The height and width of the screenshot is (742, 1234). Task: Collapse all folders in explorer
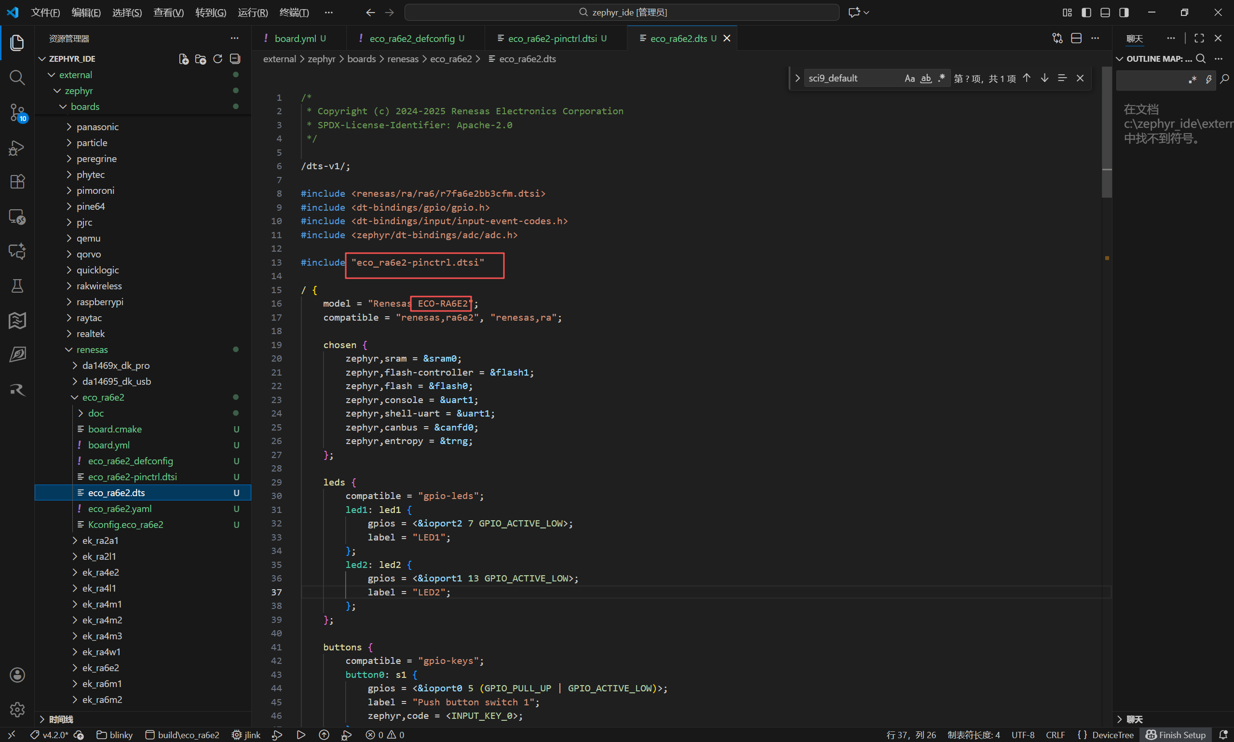click(x=235, y=59)
